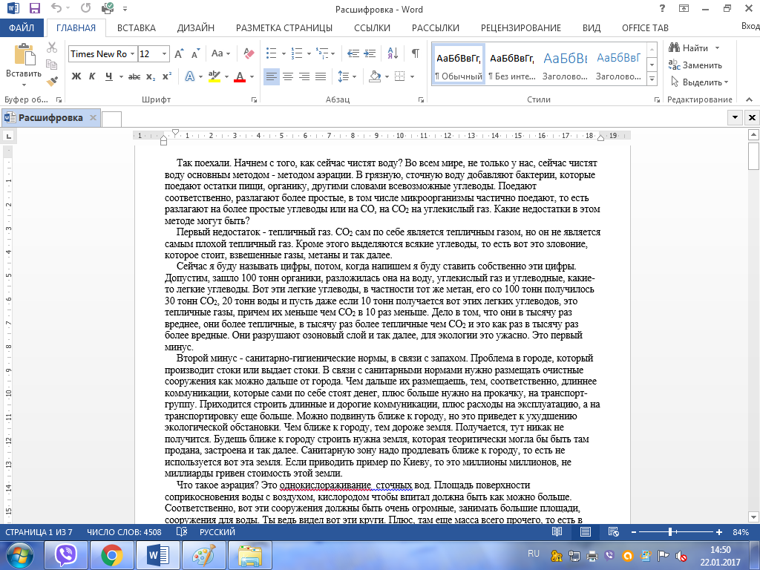Screen dimensions: 760x570
Task: Click the Format Painter brush icon
Action: coord(52,82)
